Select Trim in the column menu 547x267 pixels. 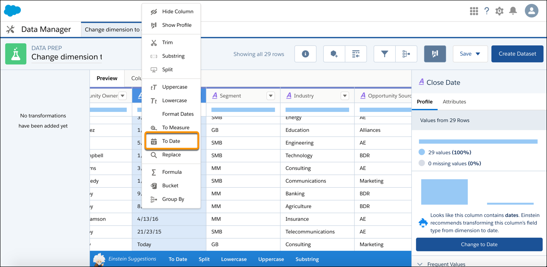tap(171, 42)
